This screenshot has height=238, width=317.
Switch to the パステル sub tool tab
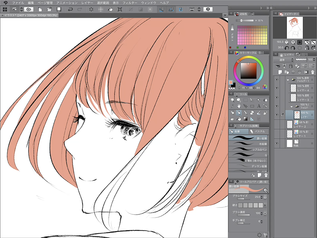tap(258, 131)
